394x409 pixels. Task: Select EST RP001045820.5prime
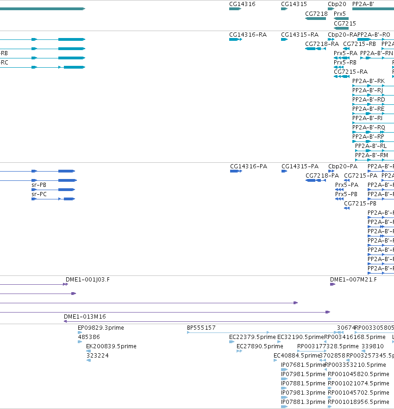(x=330, y=379)
